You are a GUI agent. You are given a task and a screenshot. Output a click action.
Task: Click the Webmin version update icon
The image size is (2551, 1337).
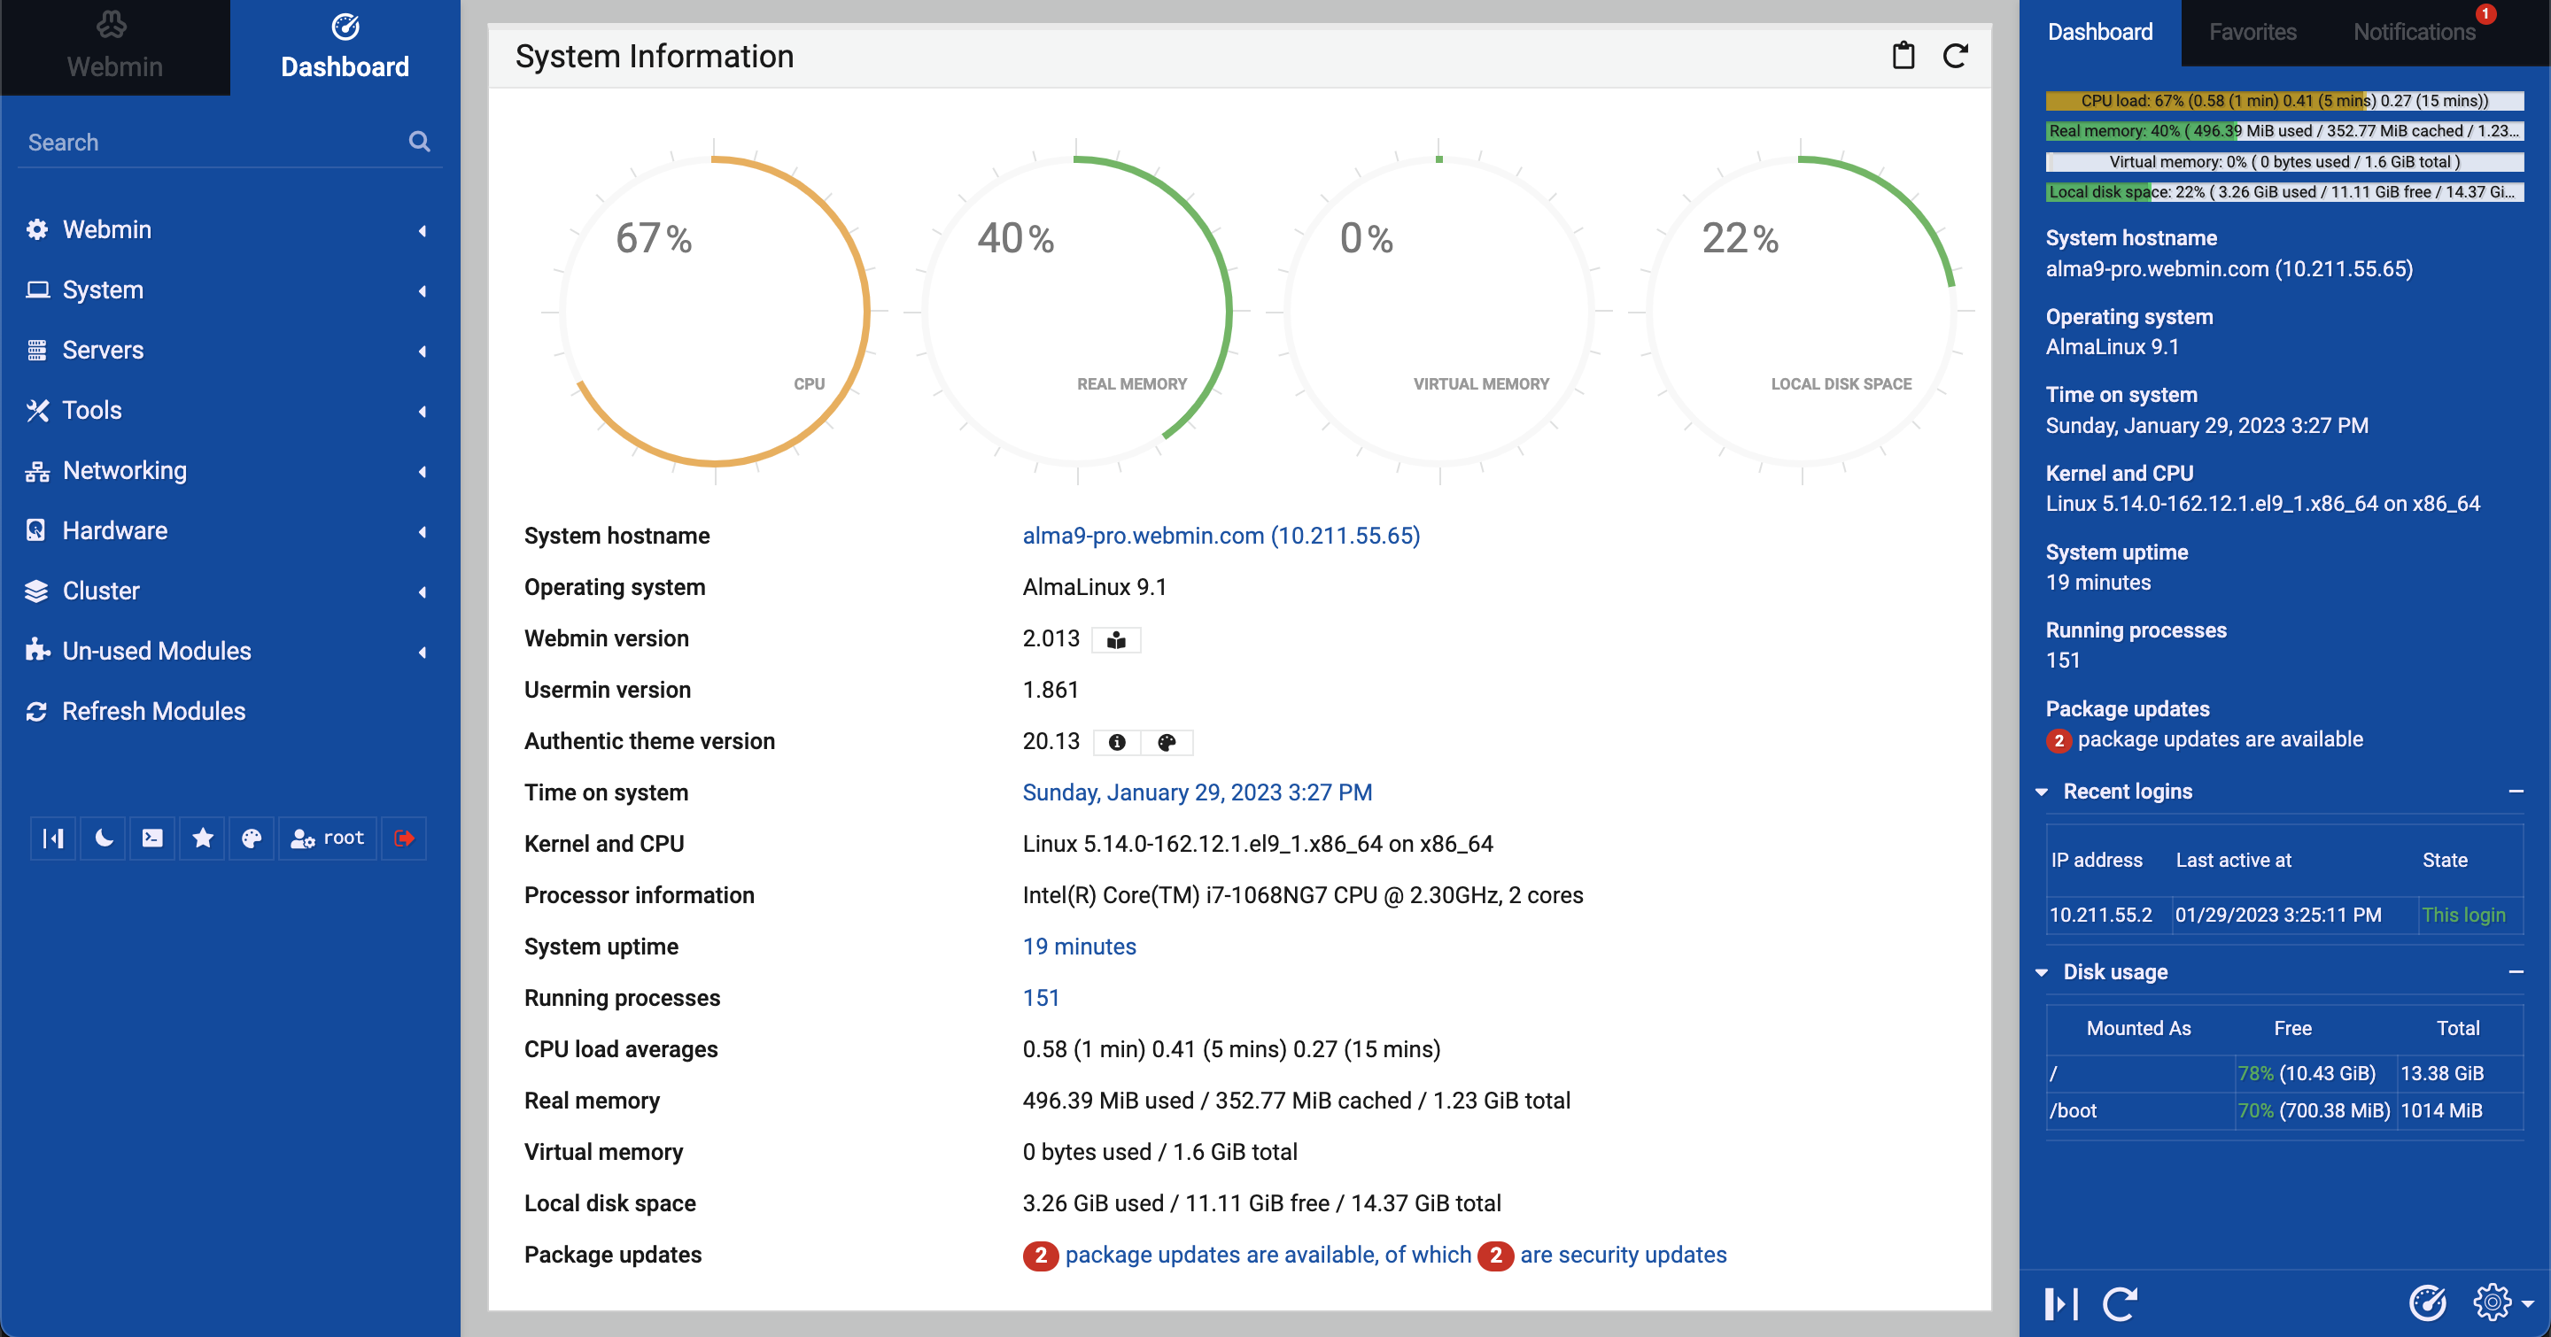(x=1117, y=639)
